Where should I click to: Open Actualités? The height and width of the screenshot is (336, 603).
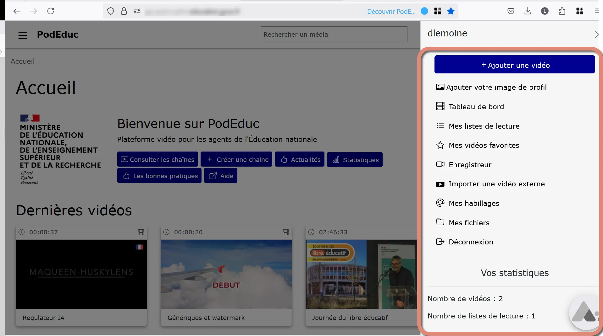[300, 159]
